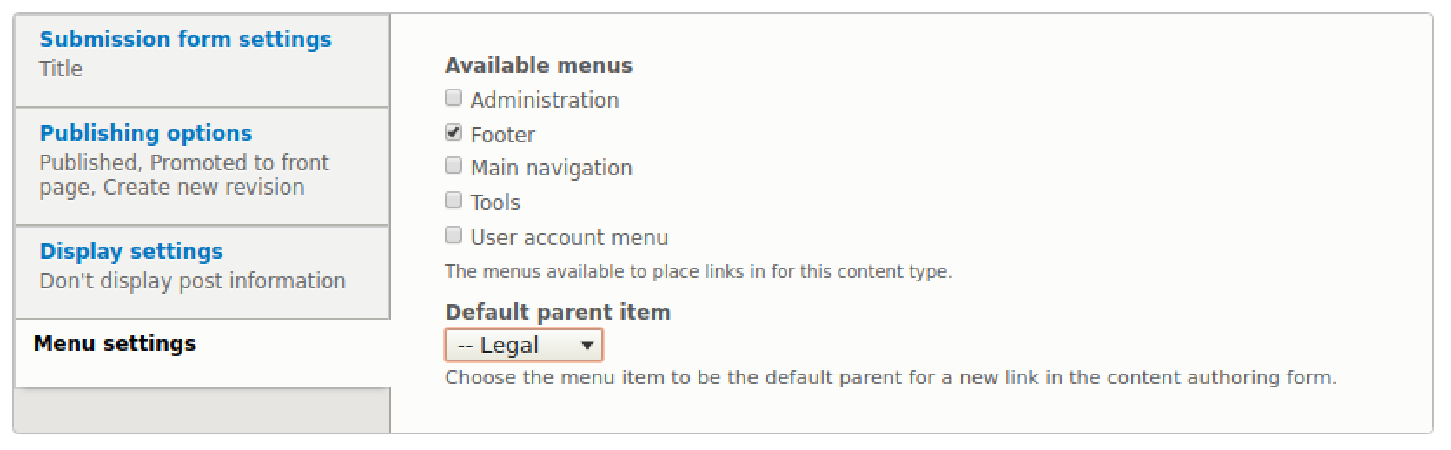Check the Tools menu checkbox
The height and width of the screenshot is (450, 1451).
click(x=454, y=201)
